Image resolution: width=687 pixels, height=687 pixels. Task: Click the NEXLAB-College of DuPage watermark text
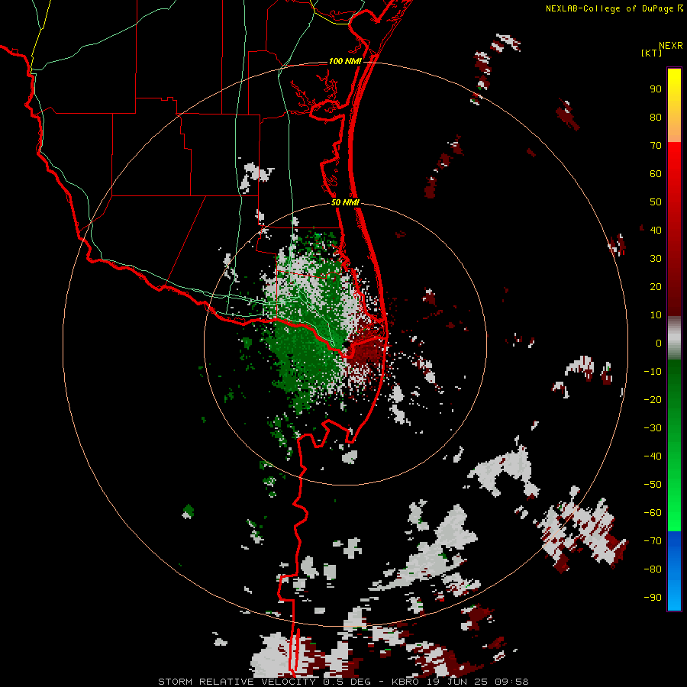pyautogui.click(x=614, y=8)
